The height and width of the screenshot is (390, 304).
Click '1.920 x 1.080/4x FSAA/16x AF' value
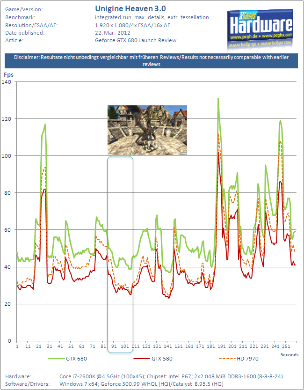click(133, 25)
